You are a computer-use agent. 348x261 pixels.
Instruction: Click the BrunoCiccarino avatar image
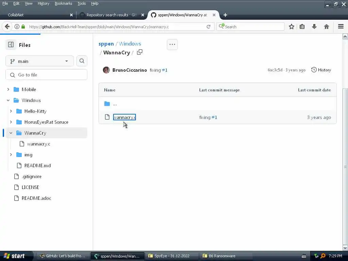(106, 70)
